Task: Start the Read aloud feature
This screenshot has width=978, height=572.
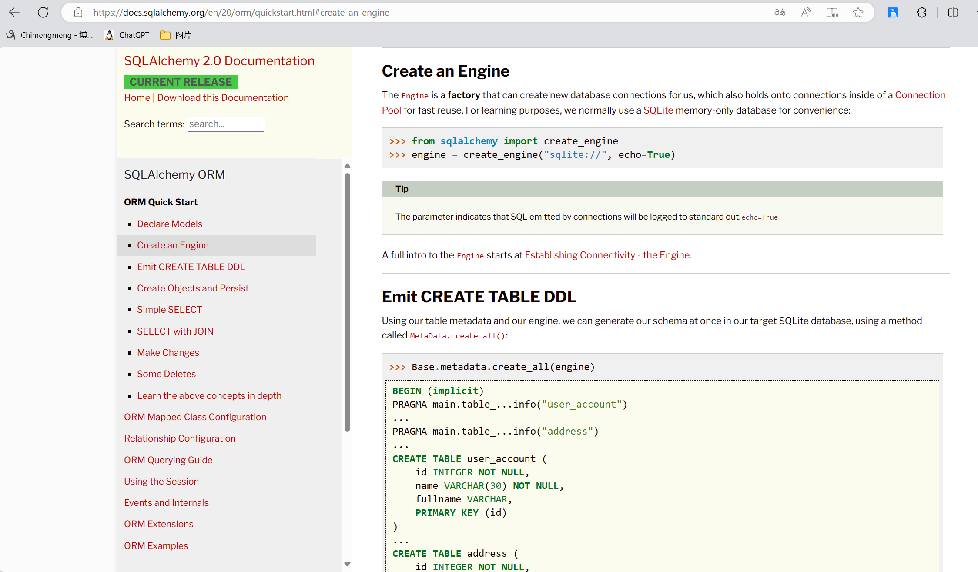Action: (x=806, y=12)
